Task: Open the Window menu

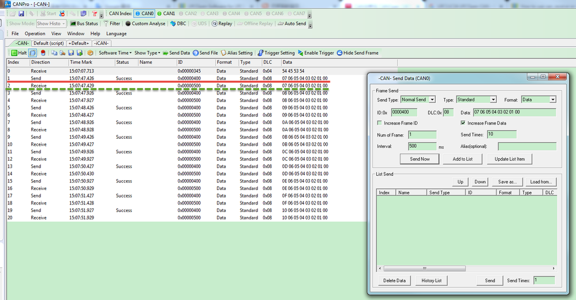Action: pos(76,34)
